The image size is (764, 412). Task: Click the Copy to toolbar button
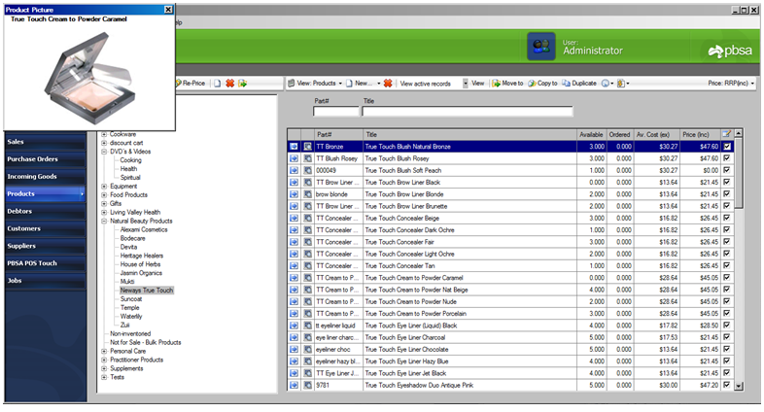(542, 84)
